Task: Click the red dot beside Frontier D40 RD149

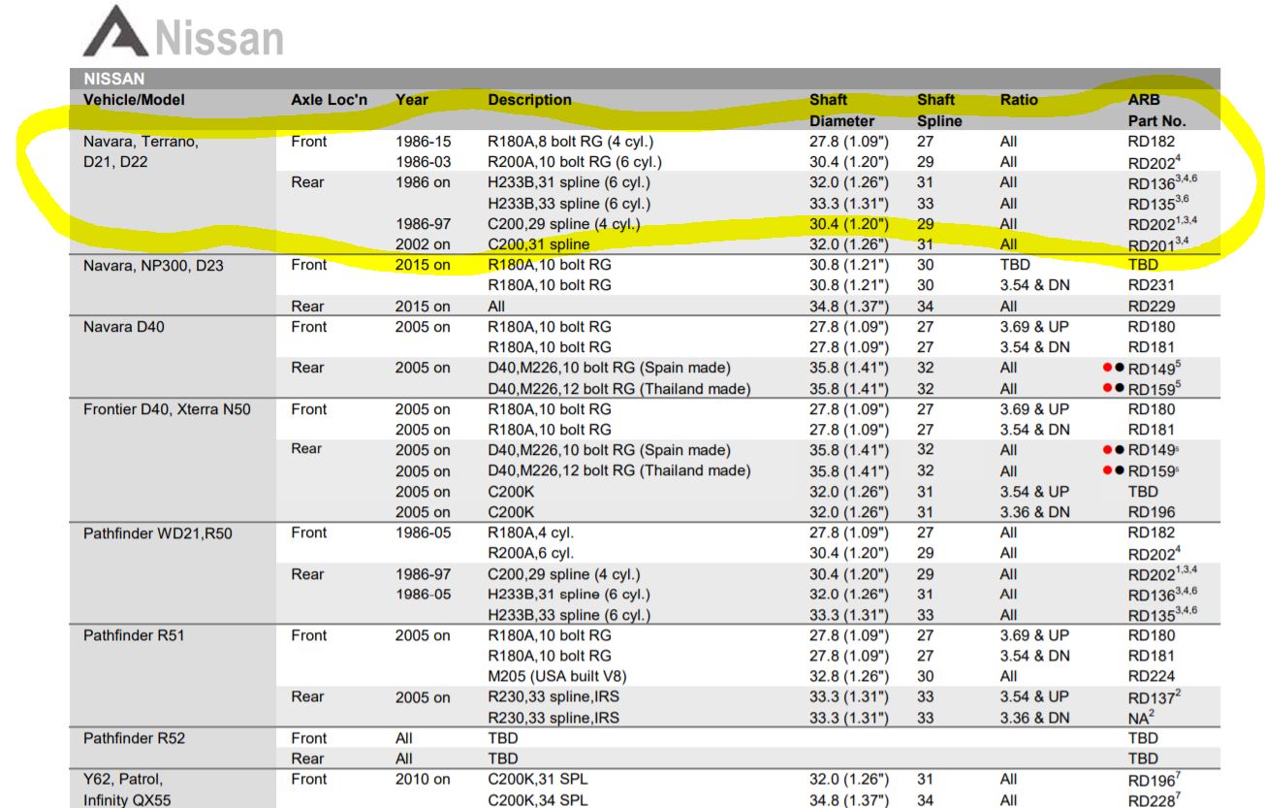Action: coord(1107,450)
